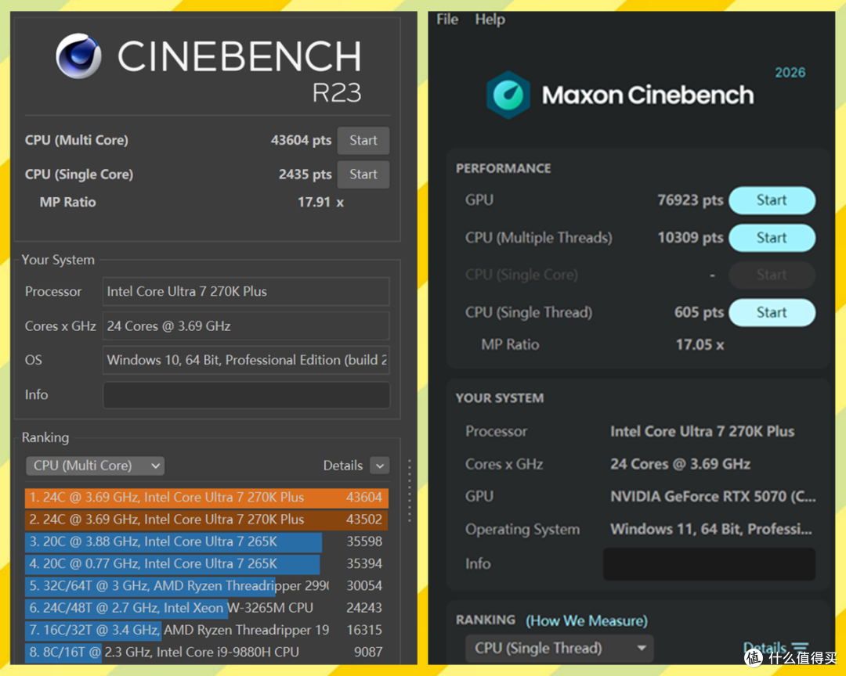Select ranking row 3 Core Ultra 7 265K 35598
The image size is (846, 676).
206,541
